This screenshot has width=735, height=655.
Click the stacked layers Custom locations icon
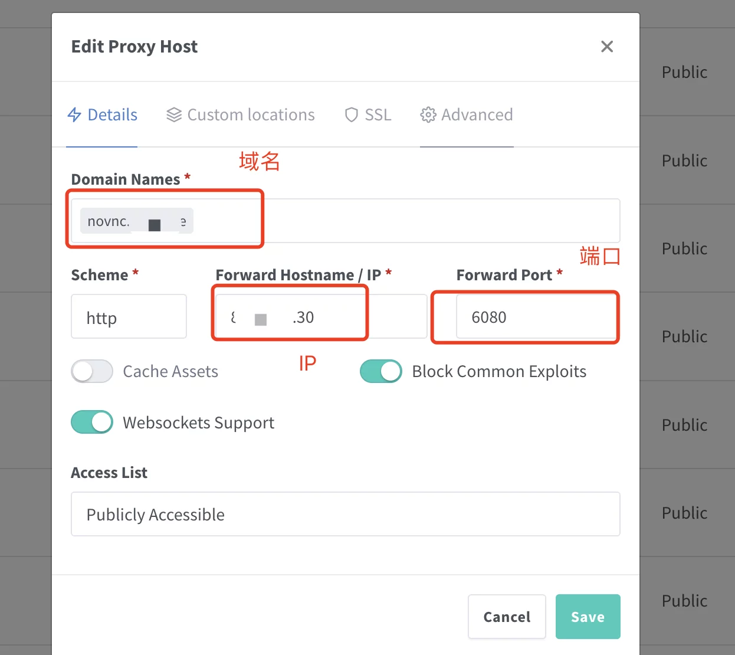[173, 114]
